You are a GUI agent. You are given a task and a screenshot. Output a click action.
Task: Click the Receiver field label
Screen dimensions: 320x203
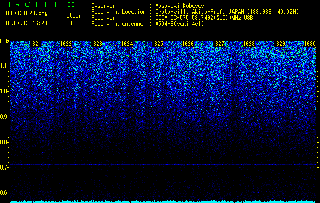point(103,18)
